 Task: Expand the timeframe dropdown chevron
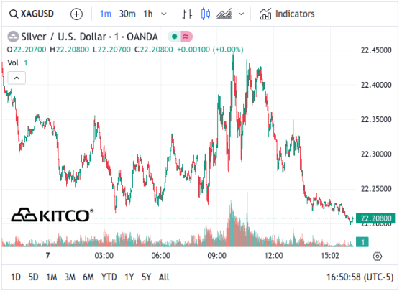pos(163,14)
